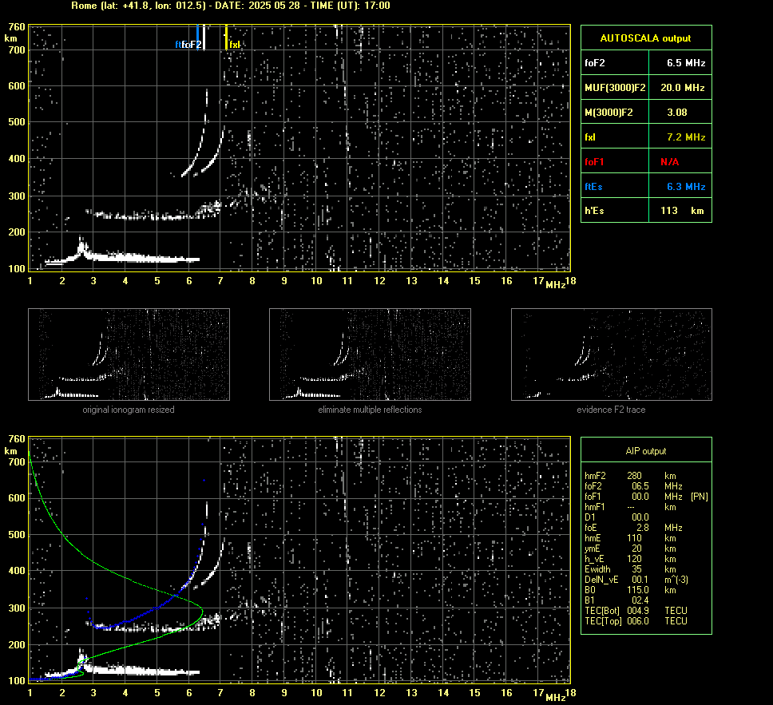
Task: Click the 'ymE' row label
Action: pos(593,549)
